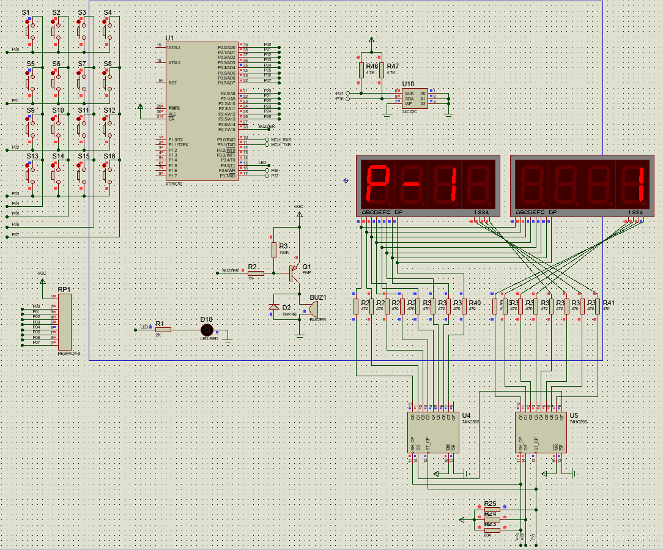Click the XTAL1 pin label on U1

(175, 47)
